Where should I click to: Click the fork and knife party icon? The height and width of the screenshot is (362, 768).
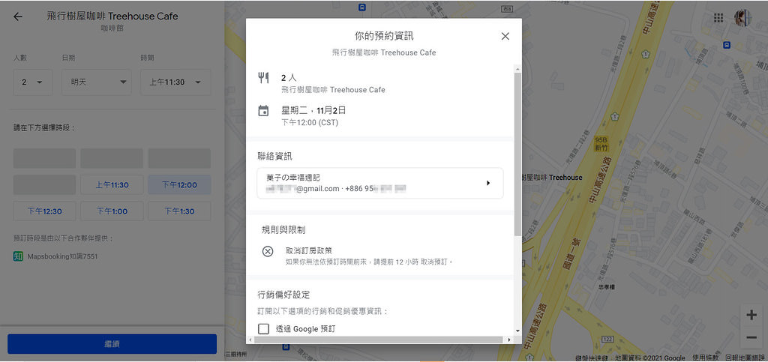point(263,78)
